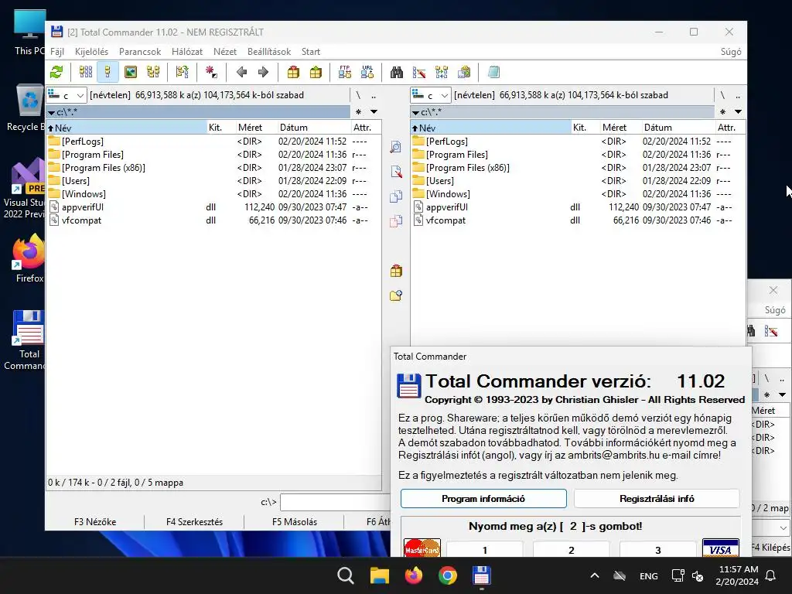Click the move icon in the middle bar
792x594 pixels.
click(396, 220)
